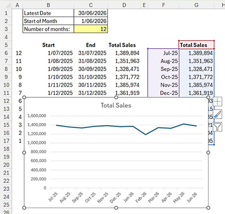Select column A header
225x214 pixels.
[17, 5]
